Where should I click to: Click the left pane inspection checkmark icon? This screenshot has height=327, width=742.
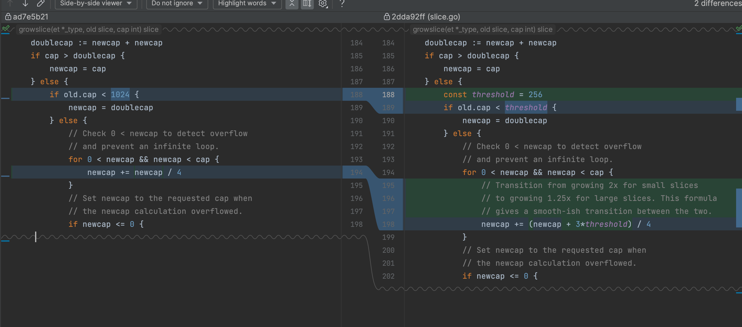click(6, 29)
